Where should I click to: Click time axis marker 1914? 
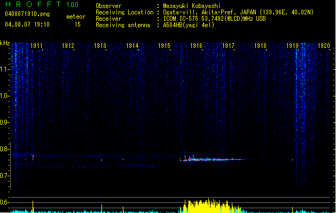click(x=132, y=46)
